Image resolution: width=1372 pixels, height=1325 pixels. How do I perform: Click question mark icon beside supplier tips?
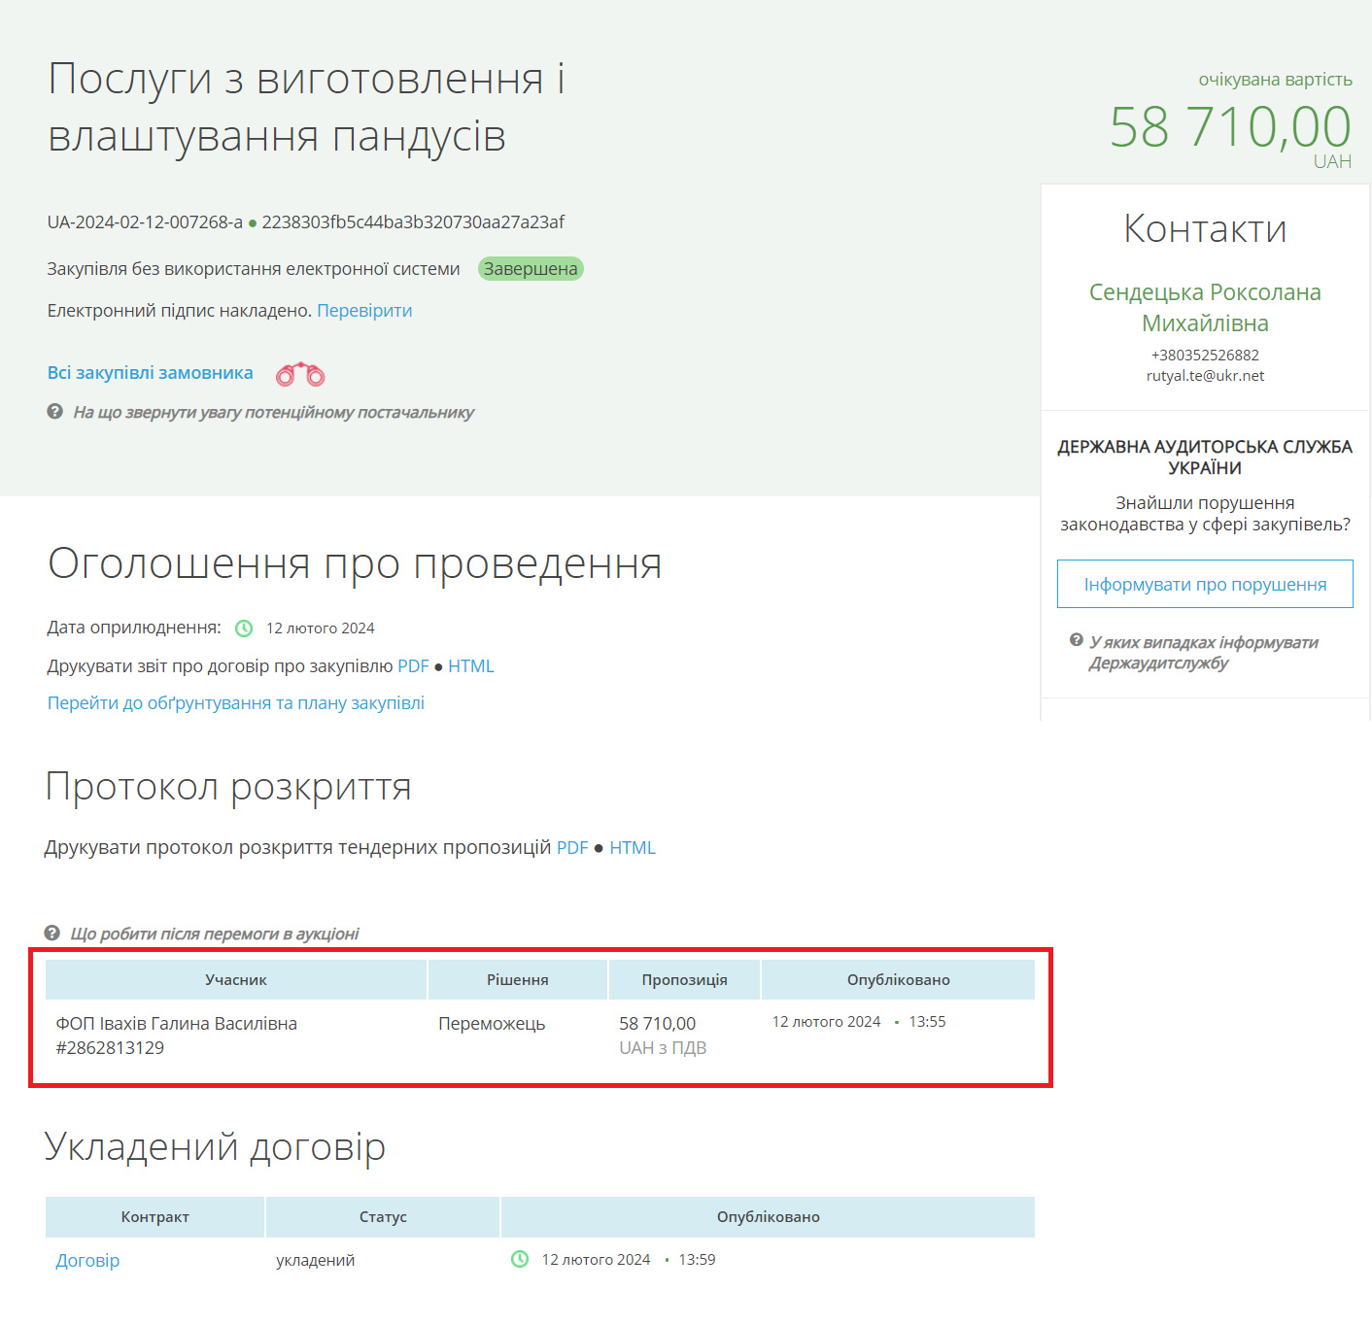[x=55, y=412]
